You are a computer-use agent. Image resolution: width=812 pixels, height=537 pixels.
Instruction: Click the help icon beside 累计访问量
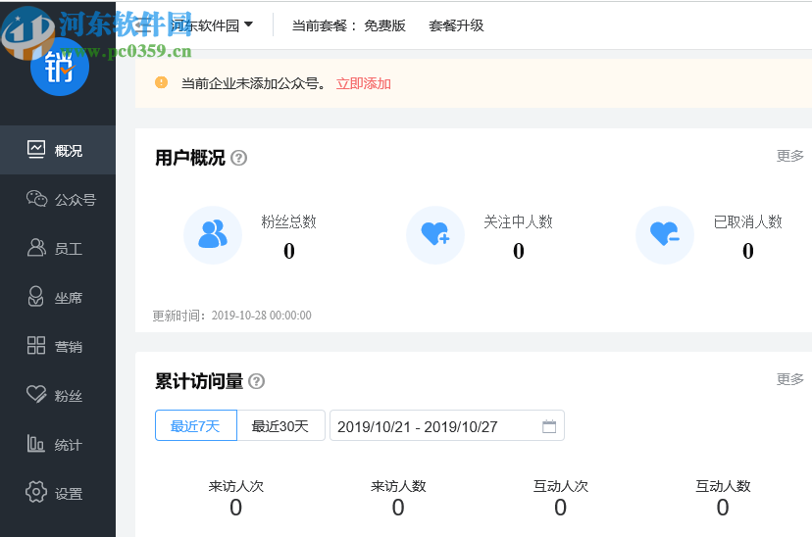tap(256, 382)
